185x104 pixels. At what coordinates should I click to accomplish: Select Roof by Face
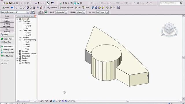click(7, 56)
